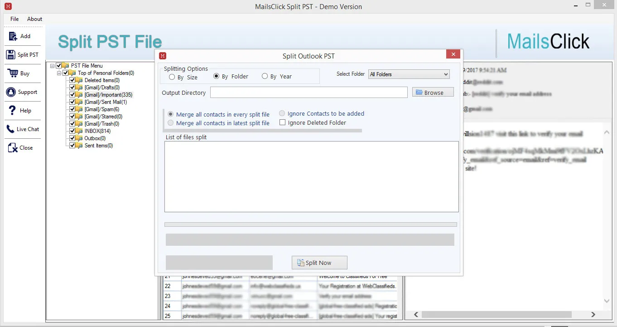Image resolution: width=617 pixels, height=327 pixels.
Task: Open the Select Folder dropdown
Action: [409, 74]
